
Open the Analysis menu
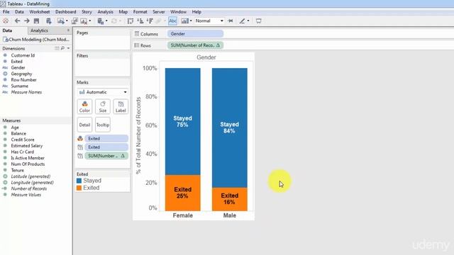[106, 12]
